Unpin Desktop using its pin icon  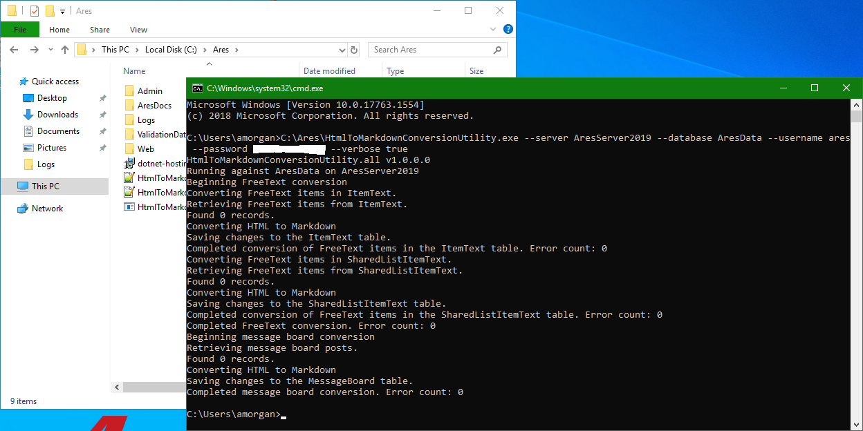102,98
